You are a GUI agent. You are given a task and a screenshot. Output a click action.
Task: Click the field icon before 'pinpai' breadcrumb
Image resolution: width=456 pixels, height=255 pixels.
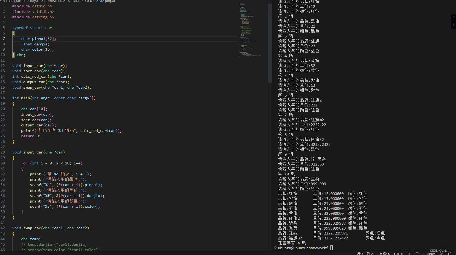(101, 1)
